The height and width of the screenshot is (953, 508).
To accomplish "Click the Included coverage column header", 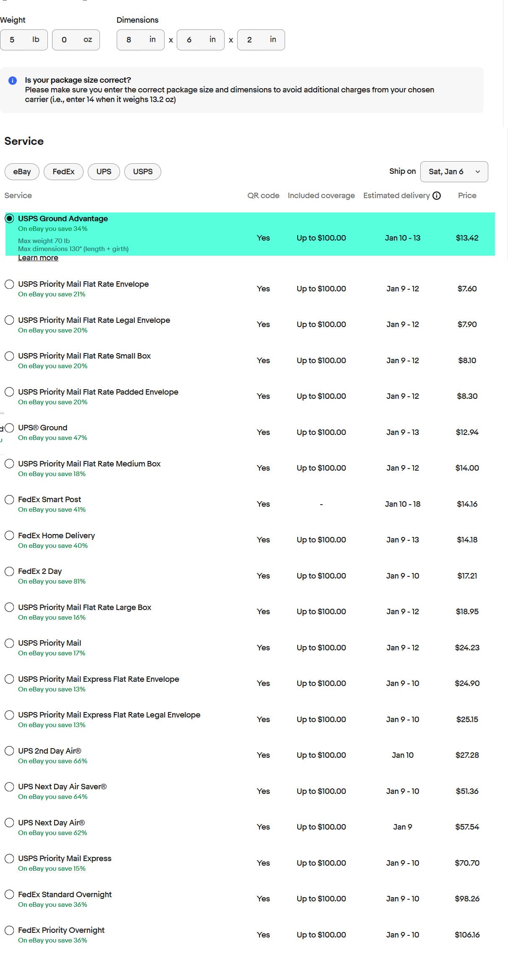I will 321,196.
